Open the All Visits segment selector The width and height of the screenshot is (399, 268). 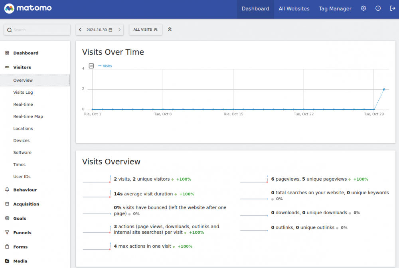(x=145, y=30)
